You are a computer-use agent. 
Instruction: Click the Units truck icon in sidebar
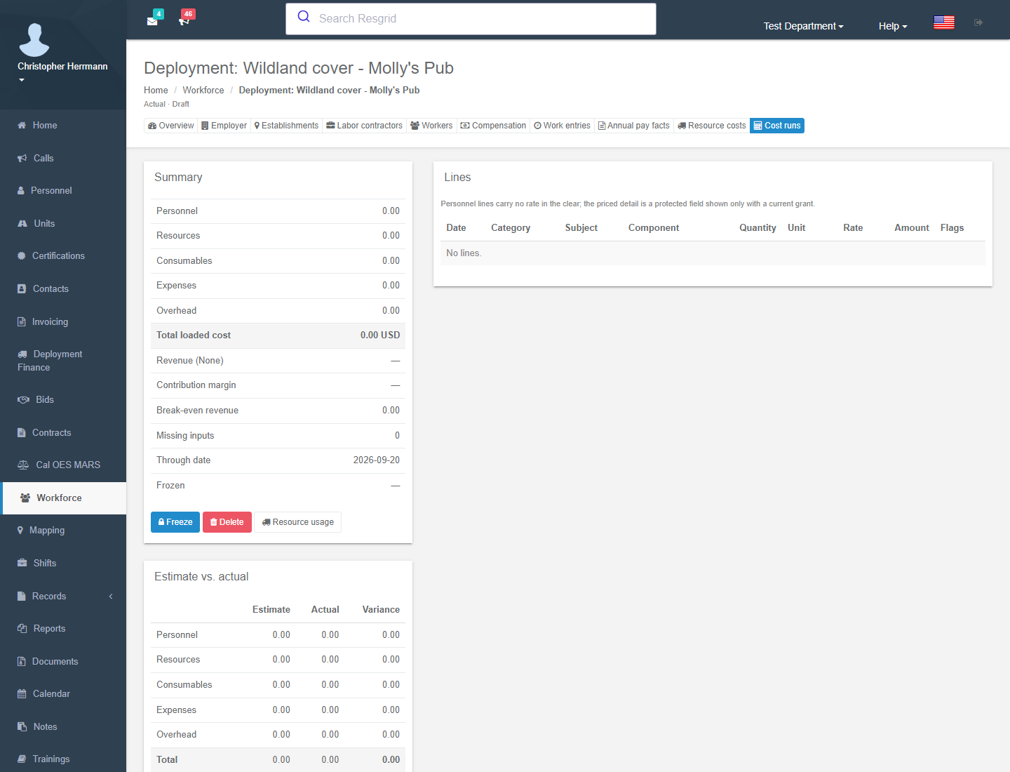(22, 224)
